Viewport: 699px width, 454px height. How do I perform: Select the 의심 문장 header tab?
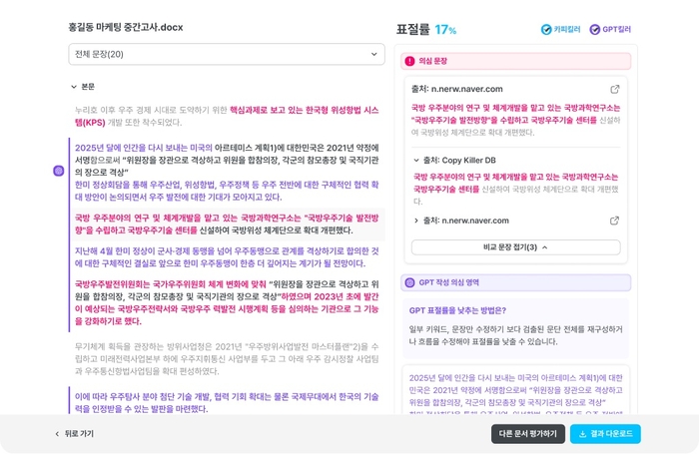pos(516,61)
